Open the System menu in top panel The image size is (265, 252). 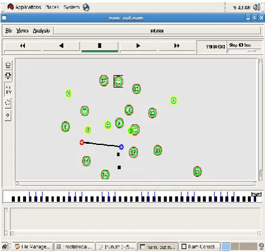pos(71,7)
